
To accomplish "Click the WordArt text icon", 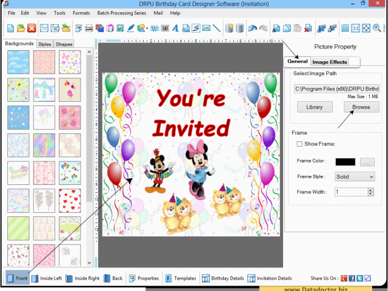I will [155, 28].
